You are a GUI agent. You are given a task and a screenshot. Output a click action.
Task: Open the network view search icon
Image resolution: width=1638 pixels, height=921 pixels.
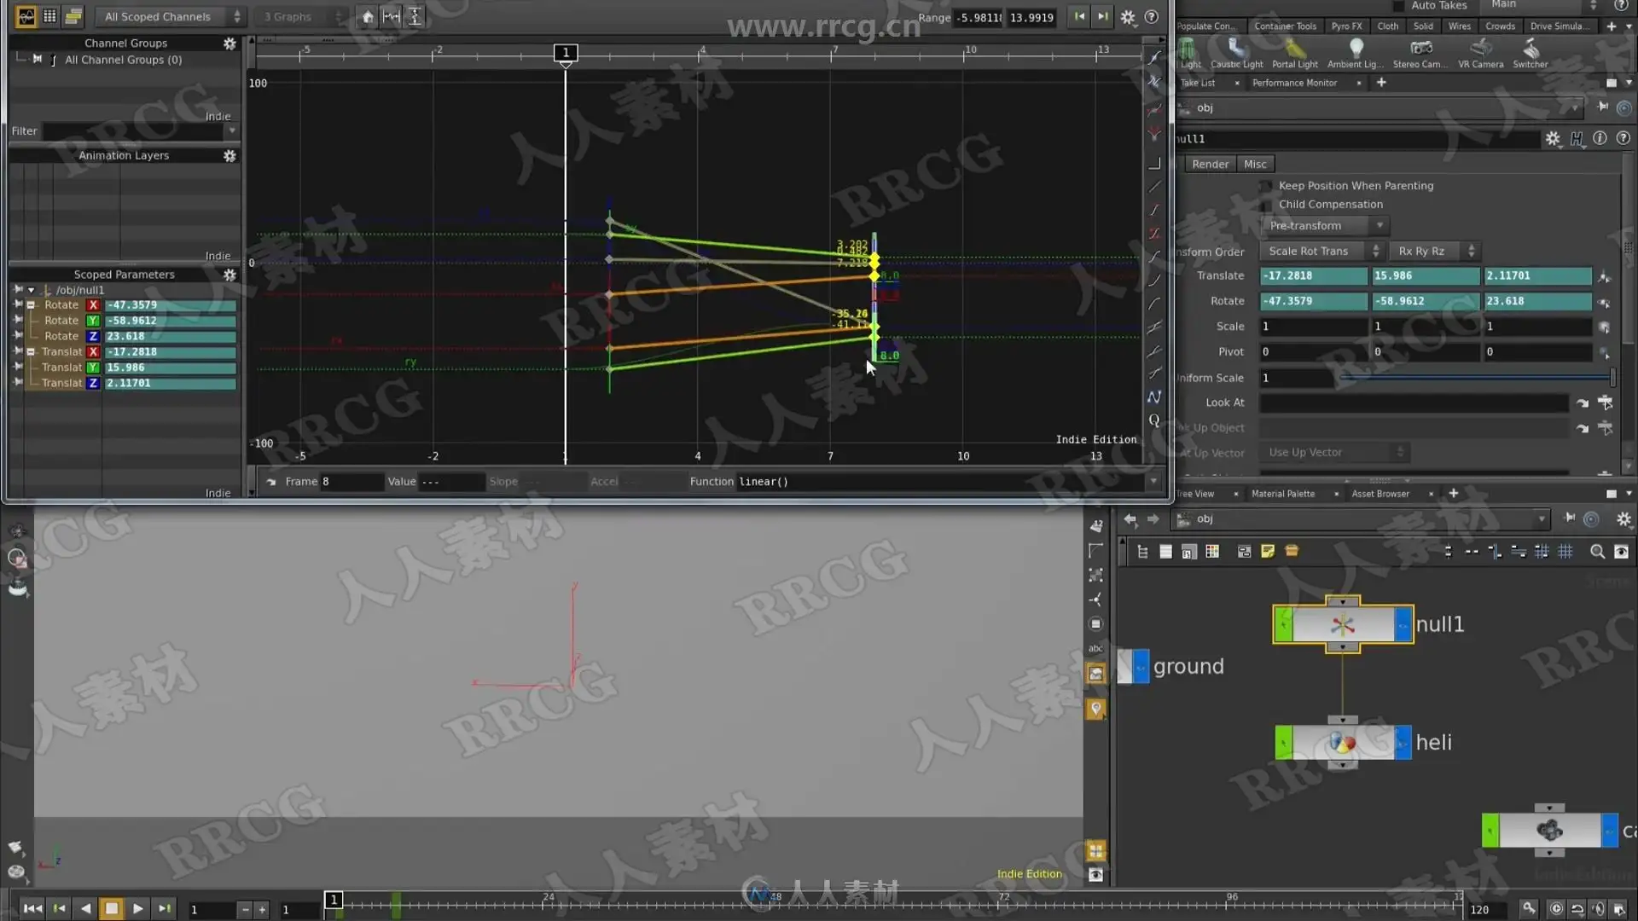[x=1597, y=552]
